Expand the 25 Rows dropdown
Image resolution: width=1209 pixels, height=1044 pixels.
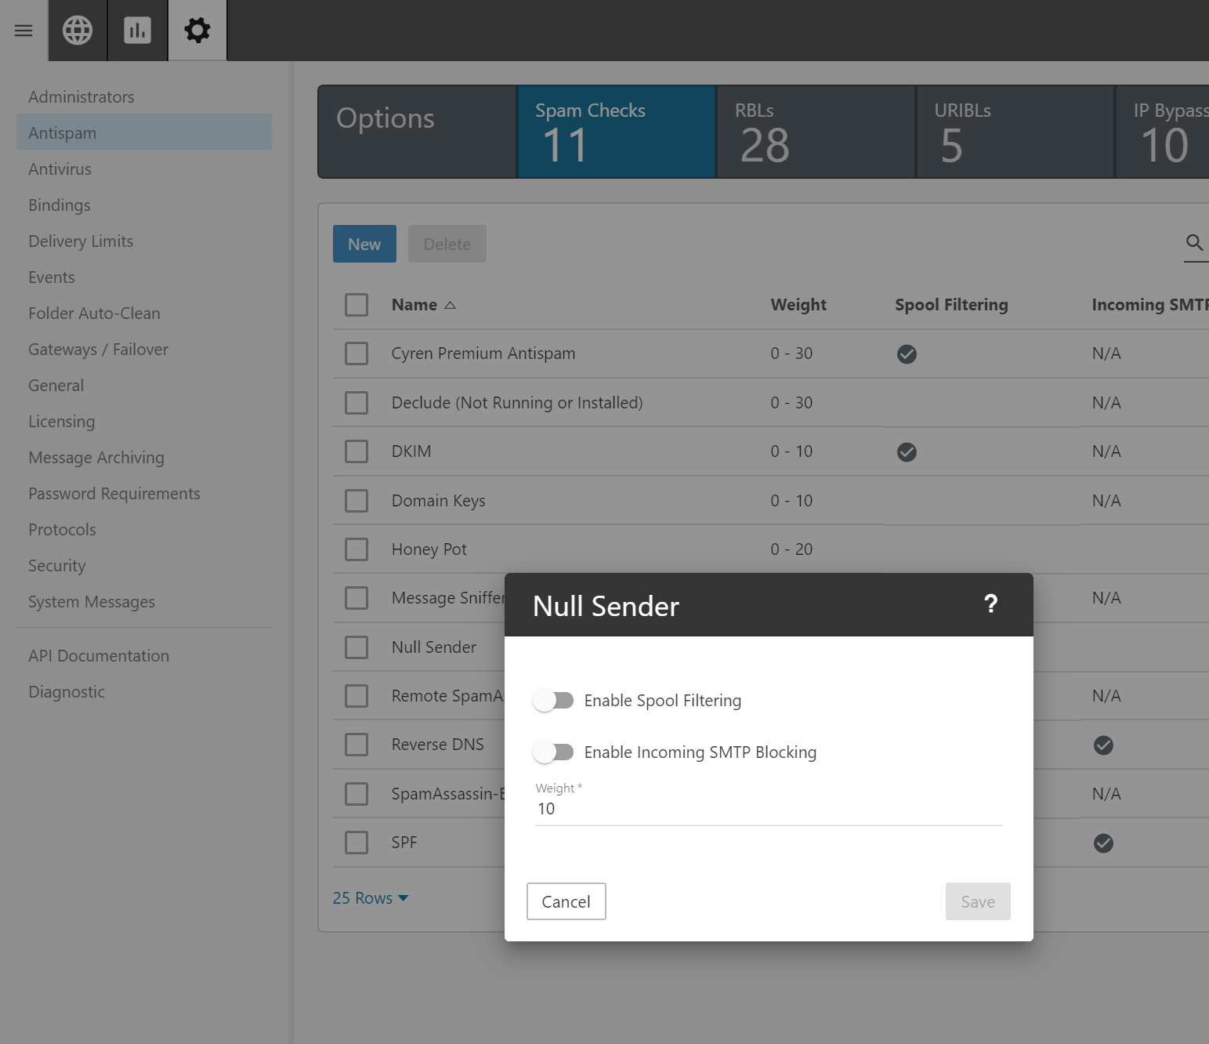tap(371, 898)
